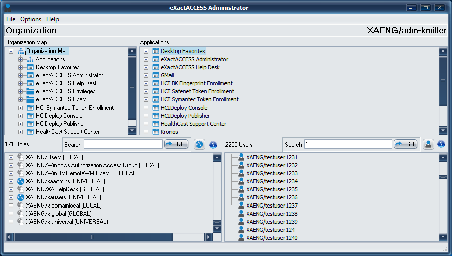Click roles list horizontal scroll right arrow
The height and width of the screenshot is (256, 452).
208,237
